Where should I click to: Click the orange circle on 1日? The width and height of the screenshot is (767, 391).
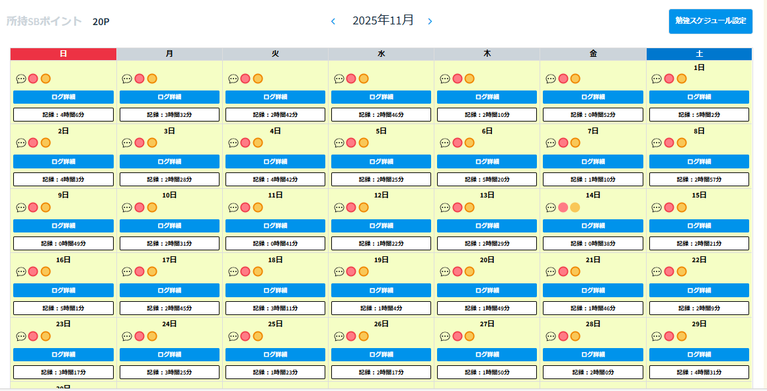681,79
